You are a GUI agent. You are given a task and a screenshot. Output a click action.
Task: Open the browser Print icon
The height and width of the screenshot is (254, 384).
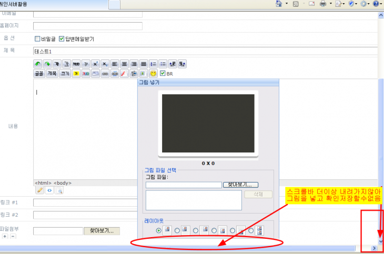[x=323, y=4]
